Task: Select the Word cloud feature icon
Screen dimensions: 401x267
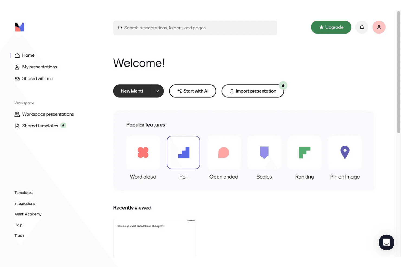Action: point(143,153)
